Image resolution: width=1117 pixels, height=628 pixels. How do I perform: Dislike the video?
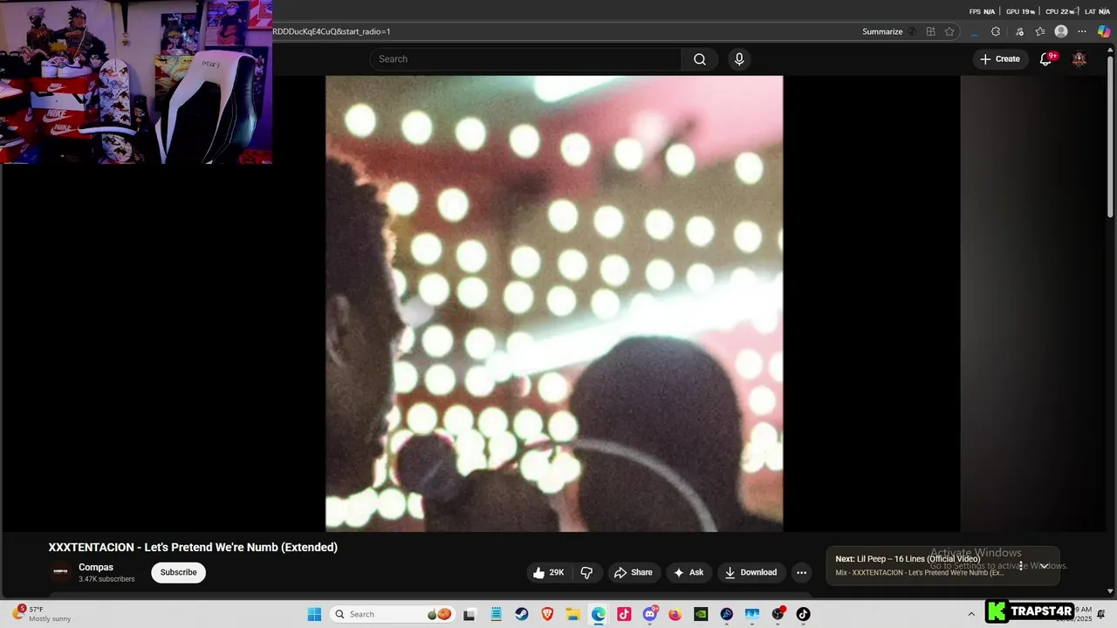pyautogui.click(x=586, y=572)
